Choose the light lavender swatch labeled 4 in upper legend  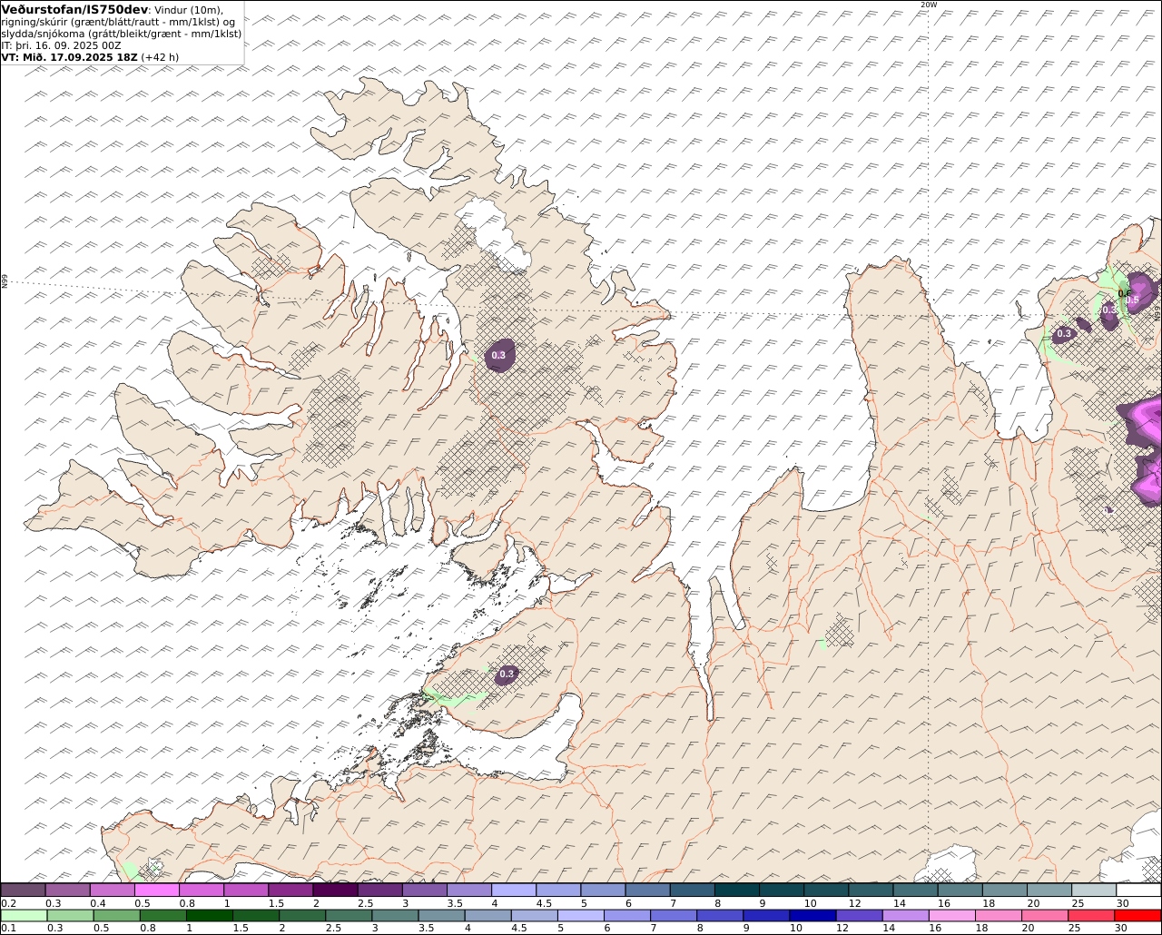[514, 891]
